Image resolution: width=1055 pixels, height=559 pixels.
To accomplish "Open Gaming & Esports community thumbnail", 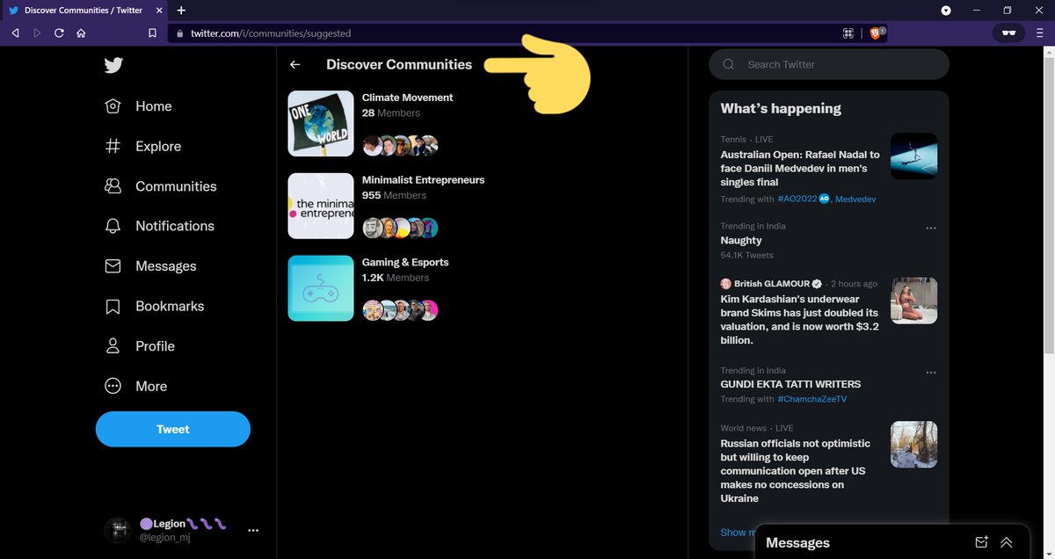I will (x=321, y=288).
